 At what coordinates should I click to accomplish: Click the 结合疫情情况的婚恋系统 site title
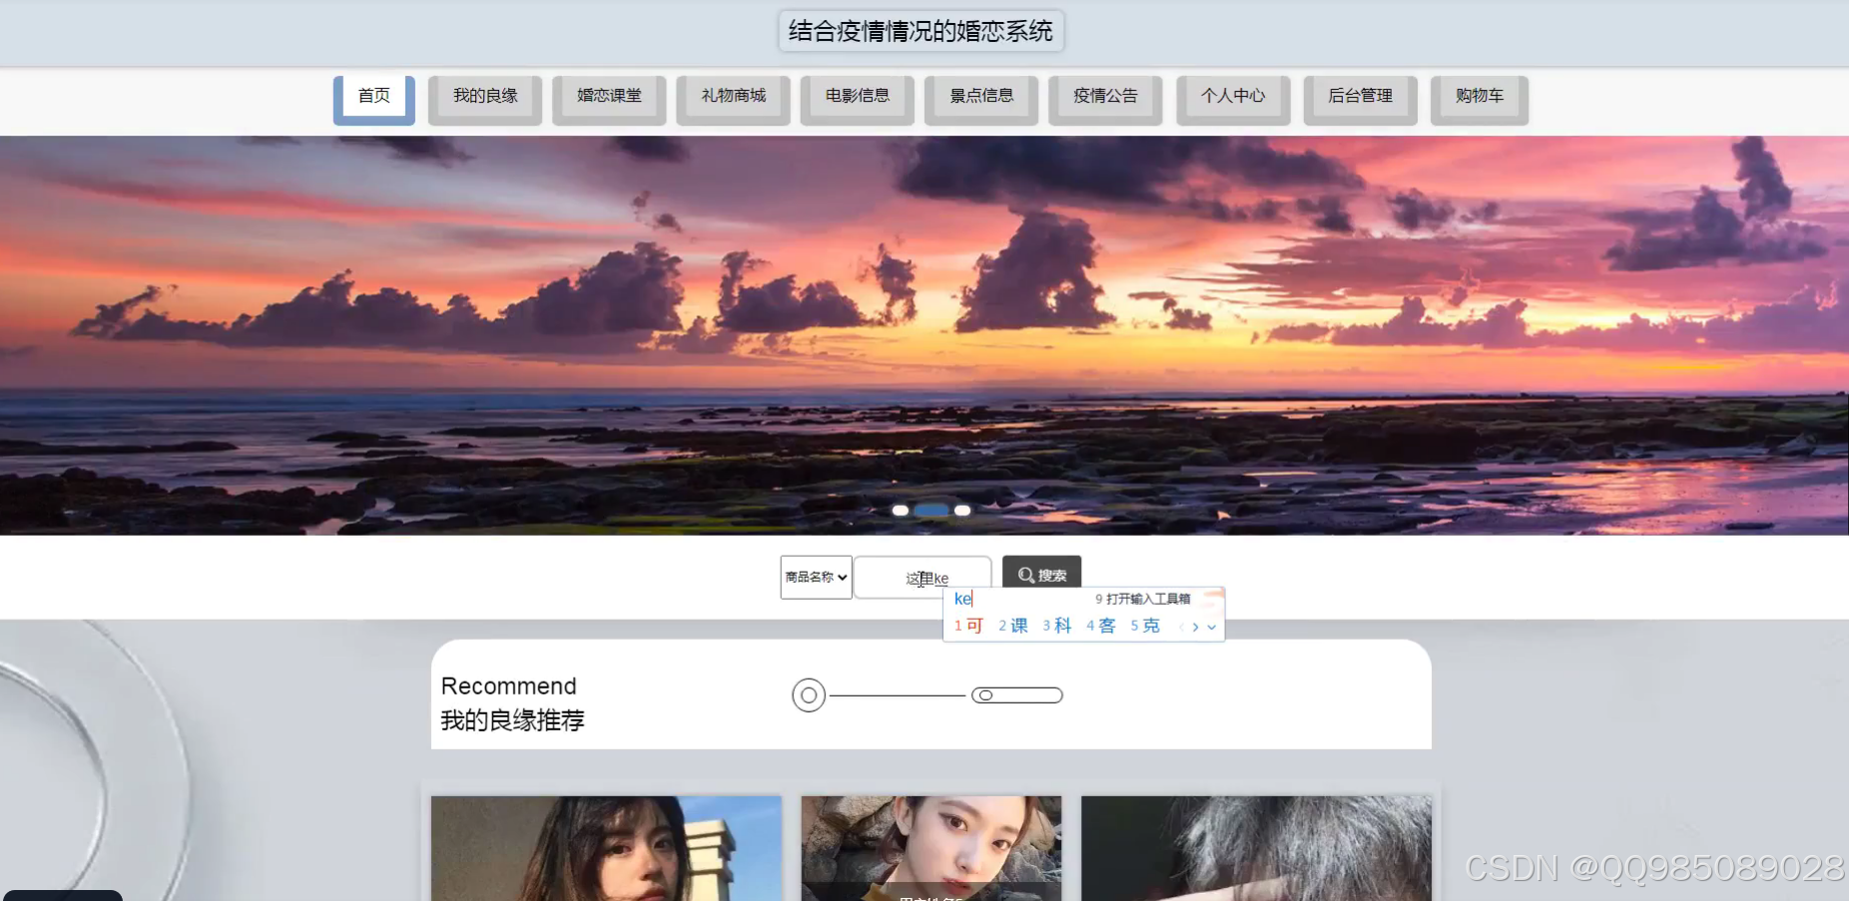tap(921, 31)
